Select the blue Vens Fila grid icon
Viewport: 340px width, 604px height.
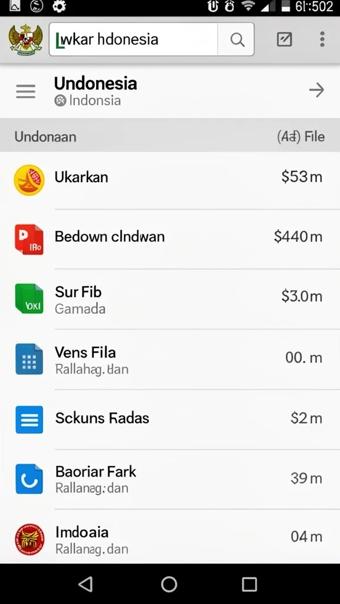tap(29, 359)
